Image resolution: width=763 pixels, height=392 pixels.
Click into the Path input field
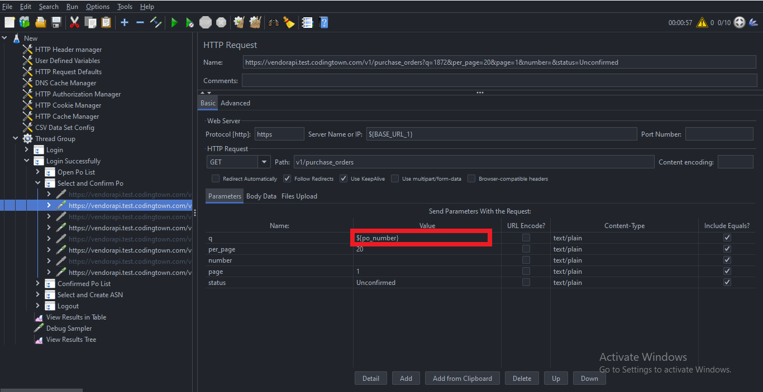click(x=473, y=162)
